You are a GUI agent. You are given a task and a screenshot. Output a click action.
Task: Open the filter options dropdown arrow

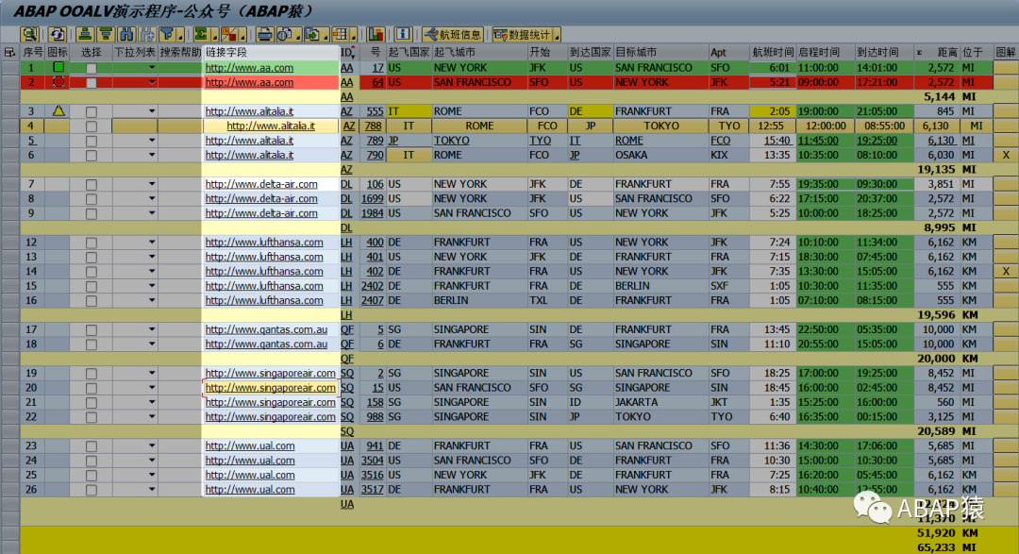coord(180,37)
